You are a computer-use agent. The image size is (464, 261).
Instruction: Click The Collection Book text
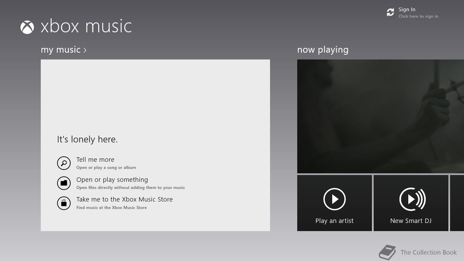click(x=429, y=253)
